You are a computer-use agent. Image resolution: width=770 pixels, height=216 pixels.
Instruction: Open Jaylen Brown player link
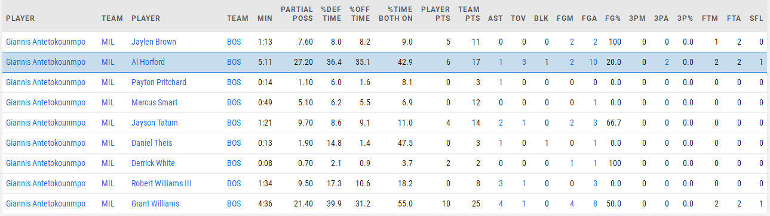154,42
